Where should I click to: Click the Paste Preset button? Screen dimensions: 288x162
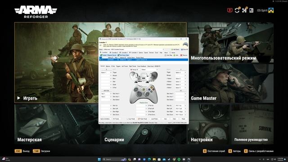click(x=143, y=119)
